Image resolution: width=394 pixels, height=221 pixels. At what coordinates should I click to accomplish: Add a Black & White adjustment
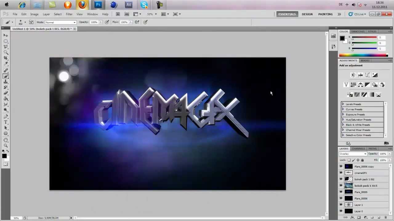(368, 85)
